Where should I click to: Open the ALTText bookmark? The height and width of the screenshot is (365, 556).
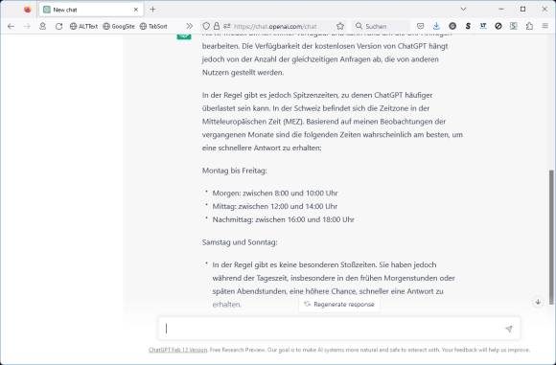83,26
